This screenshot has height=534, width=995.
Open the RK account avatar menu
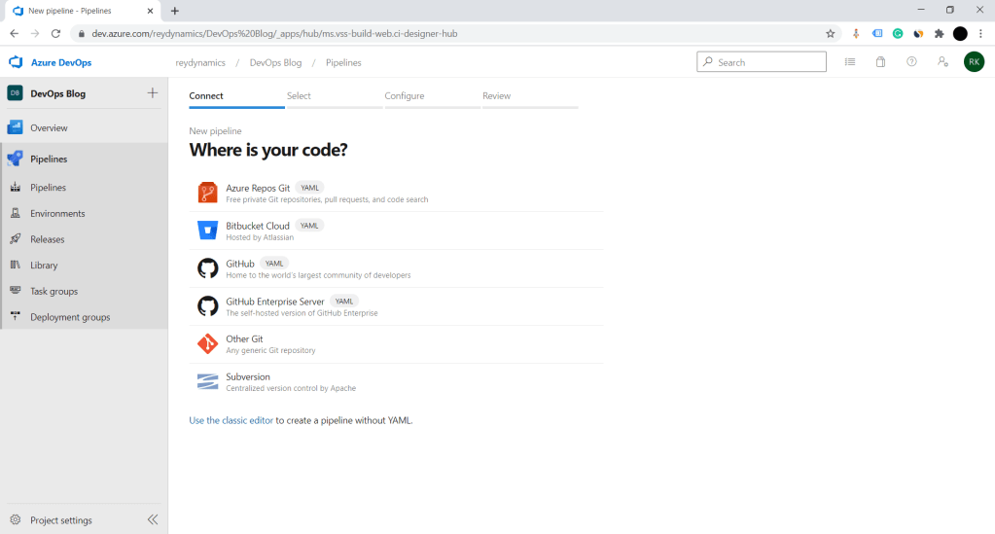tap(974, 62)
